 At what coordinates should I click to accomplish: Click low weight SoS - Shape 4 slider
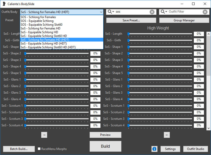(57, 66)
